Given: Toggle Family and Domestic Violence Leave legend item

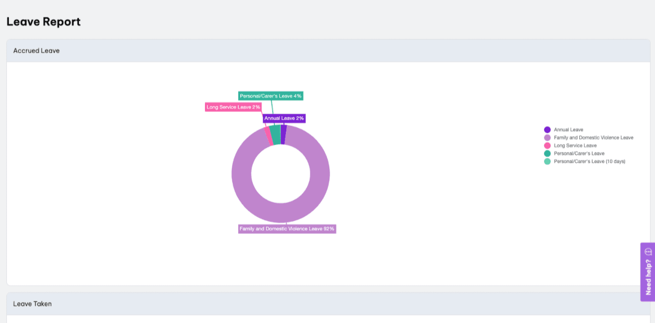Looking at the screenshot, I should point(589,138).
